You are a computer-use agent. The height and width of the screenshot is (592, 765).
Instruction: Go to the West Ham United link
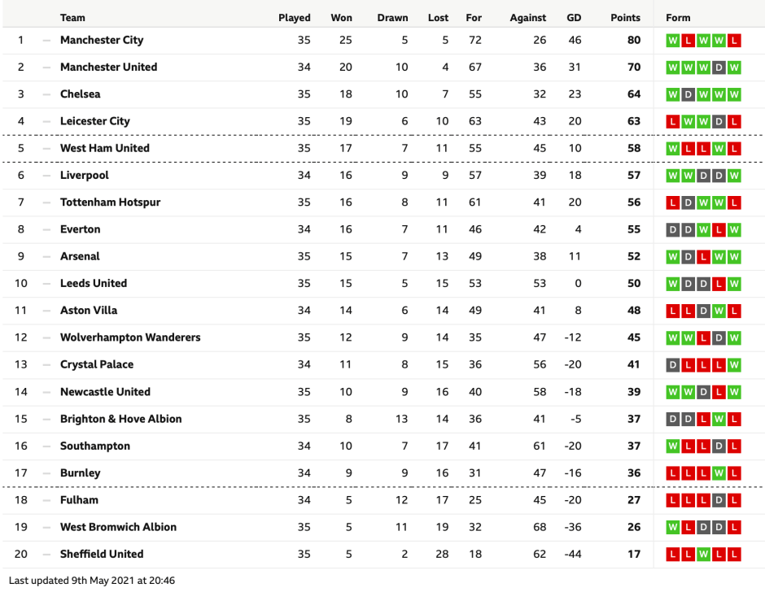(x=104, y=149)
